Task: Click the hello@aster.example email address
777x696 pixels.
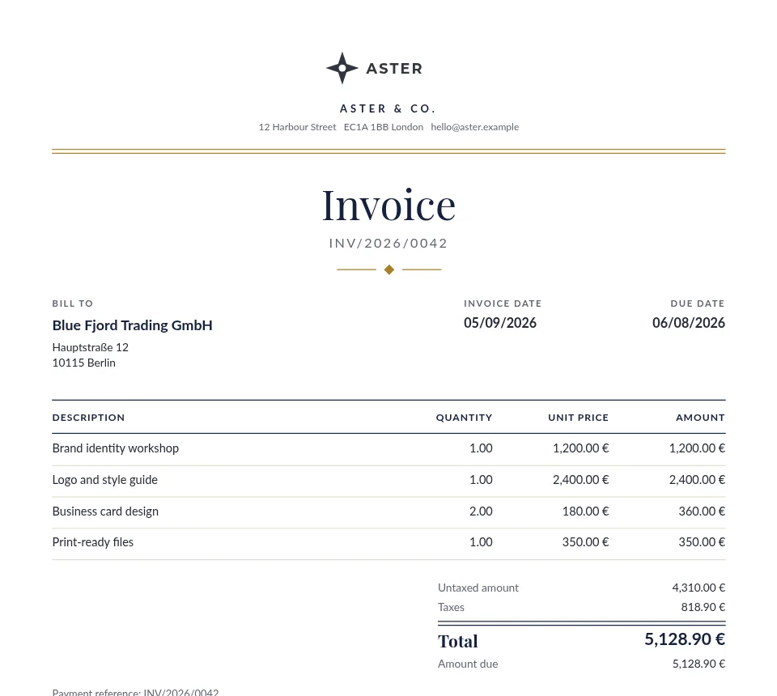Action: click(x=475, y=127)
